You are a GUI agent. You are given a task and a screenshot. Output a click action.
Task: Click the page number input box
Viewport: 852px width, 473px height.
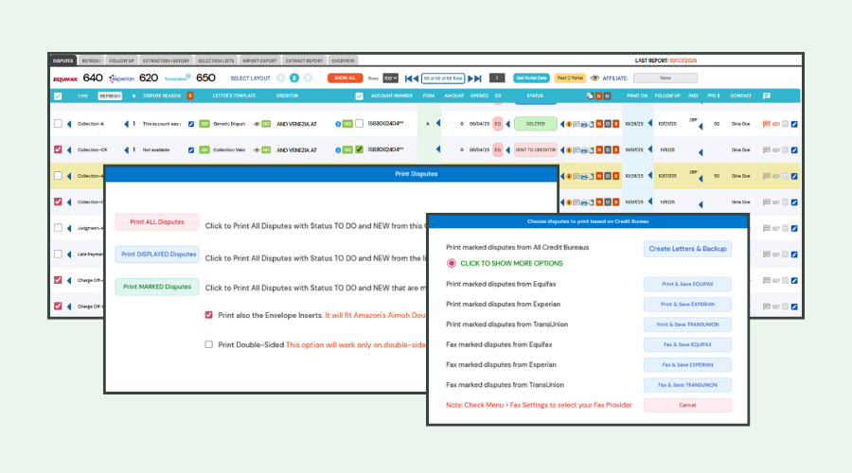pos(497,79)
